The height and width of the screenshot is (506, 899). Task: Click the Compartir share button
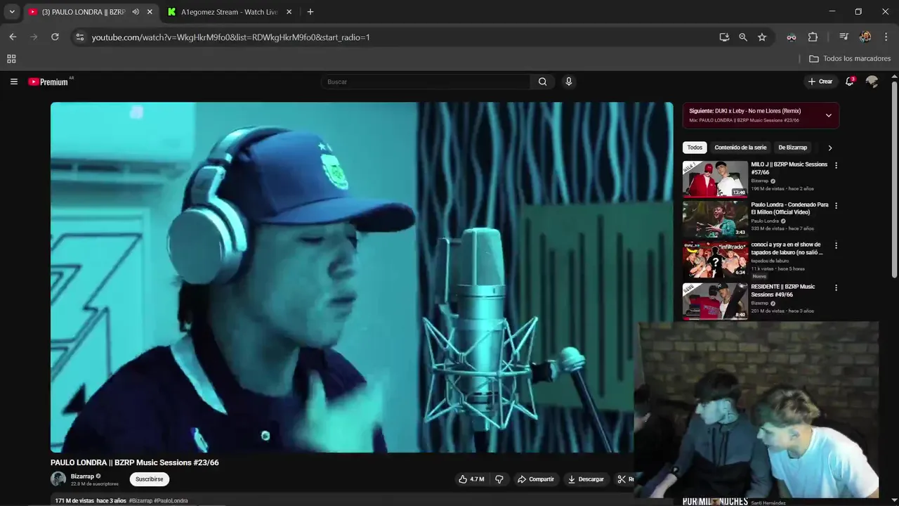pos(536,479)
